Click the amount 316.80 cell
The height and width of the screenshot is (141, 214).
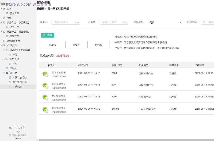click(x=115, y=109)
